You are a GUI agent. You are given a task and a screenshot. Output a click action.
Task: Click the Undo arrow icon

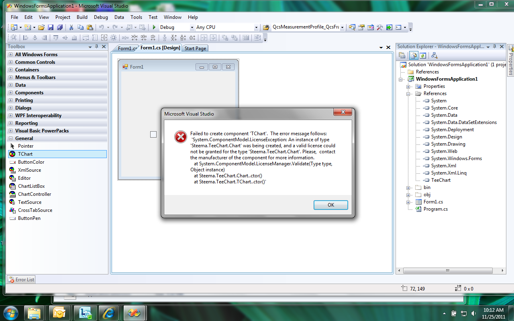pyautogui.click(x=102, y=27)
